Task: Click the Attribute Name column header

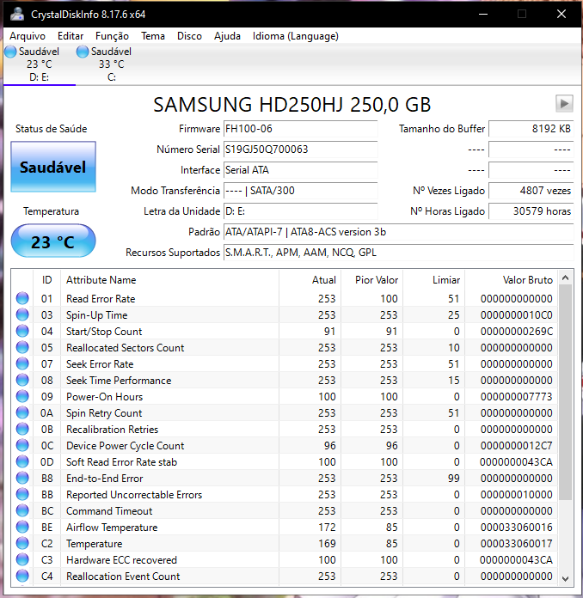Action: coord(169,279)
